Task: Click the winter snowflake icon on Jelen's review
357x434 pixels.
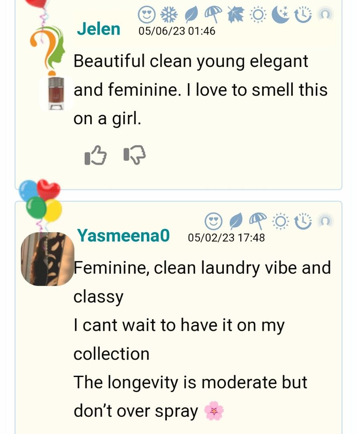Action: tap(168, 15)
